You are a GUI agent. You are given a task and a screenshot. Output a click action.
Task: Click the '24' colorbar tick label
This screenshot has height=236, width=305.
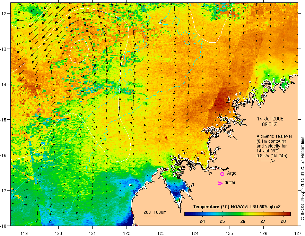pyautogui.click(x=202, y=221)
